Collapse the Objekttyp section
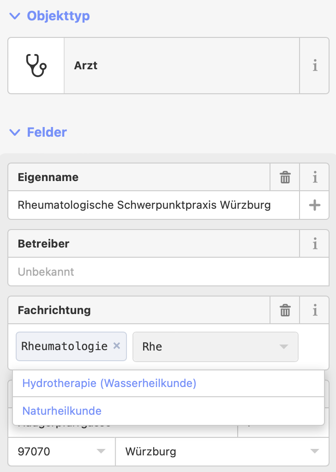This screenshot has height=472, width=336. click(14, 16)
